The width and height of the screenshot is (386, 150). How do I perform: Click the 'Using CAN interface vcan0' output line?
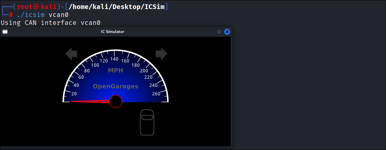click(x=51, y=23)
